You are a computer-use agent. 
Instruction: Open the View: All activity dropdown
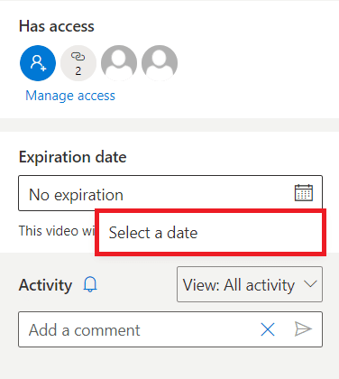[250, 284]
